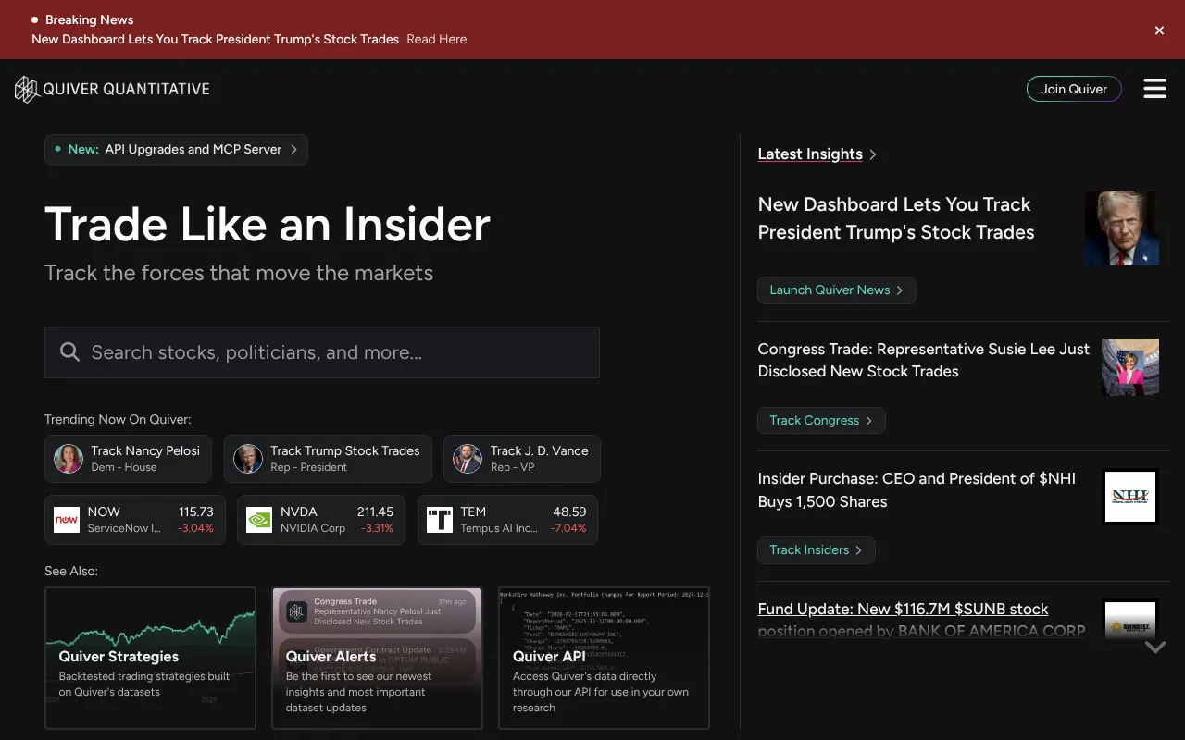Open Track Nancy Pelosi card

pyautogui.click(x=128, y=459)
